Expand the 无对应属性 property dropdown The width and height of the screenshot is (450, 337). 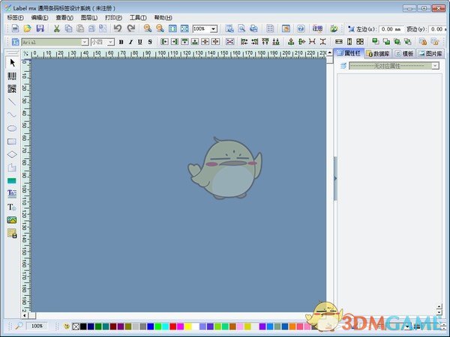coord(435,66)
